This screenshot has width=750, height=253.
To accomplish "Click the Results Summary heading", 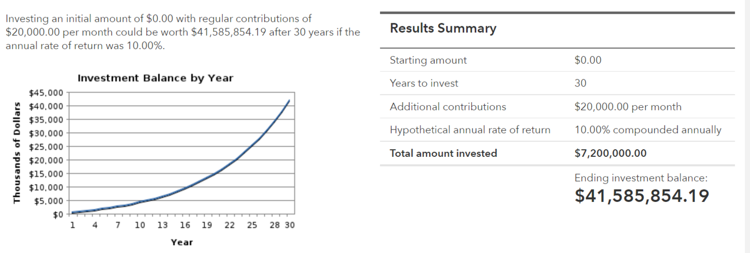I will (x=443, y=28).
